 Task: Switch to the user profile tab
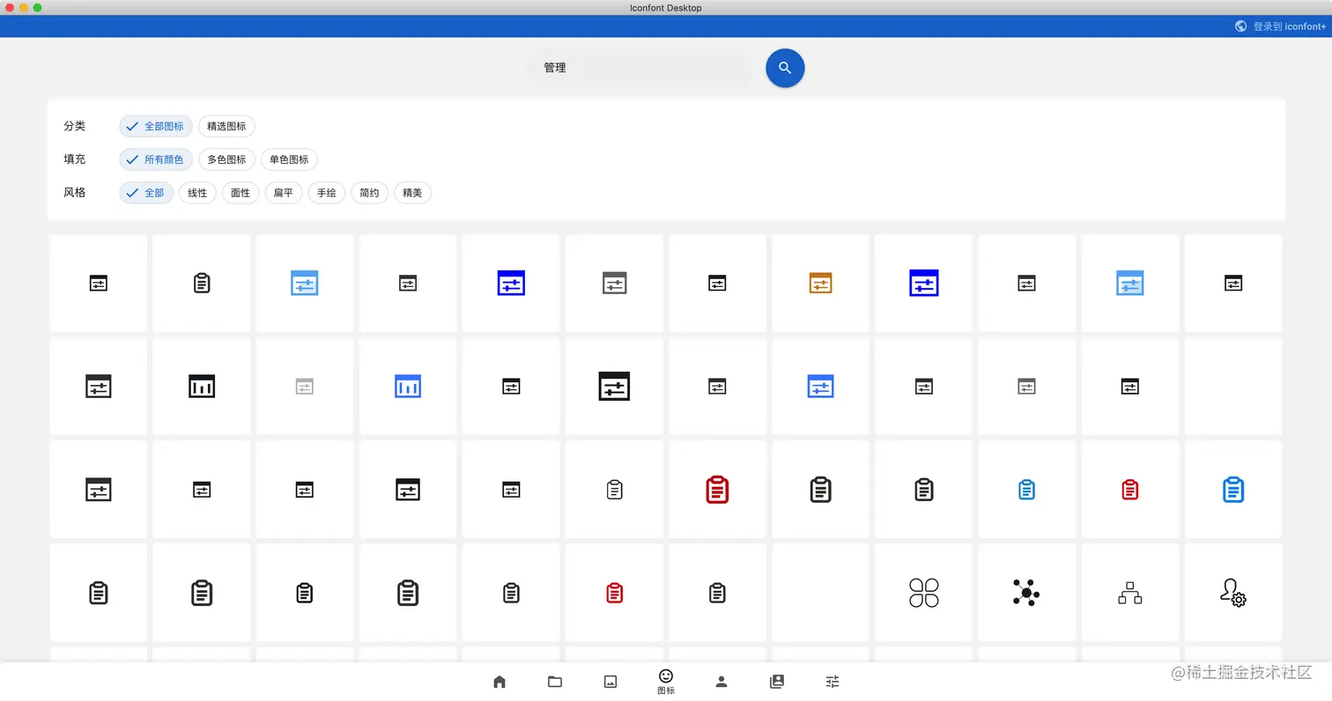coord(721,681)
